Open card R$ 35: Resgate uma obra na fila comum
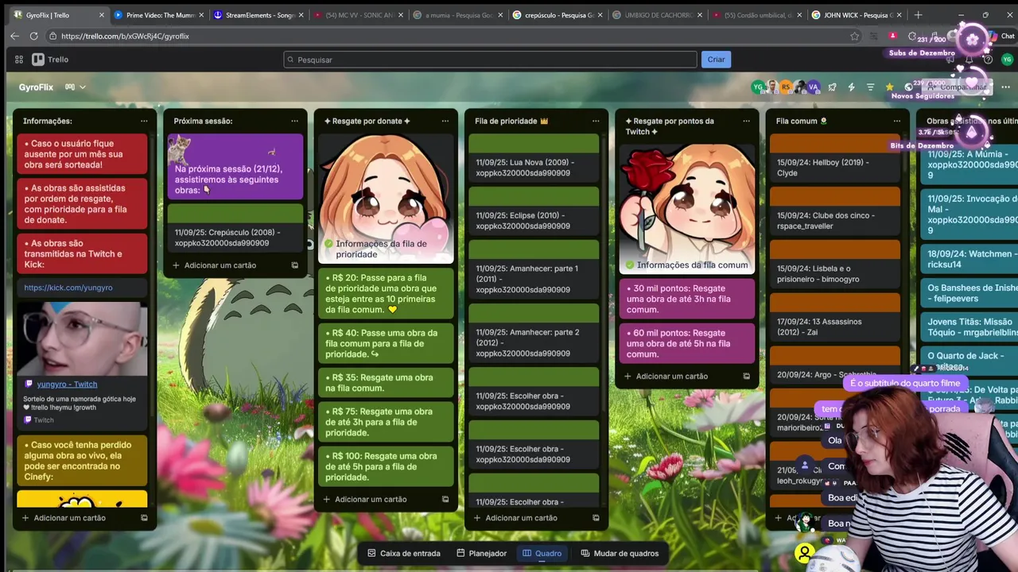 pyautogui.click(x=386, y=383)
